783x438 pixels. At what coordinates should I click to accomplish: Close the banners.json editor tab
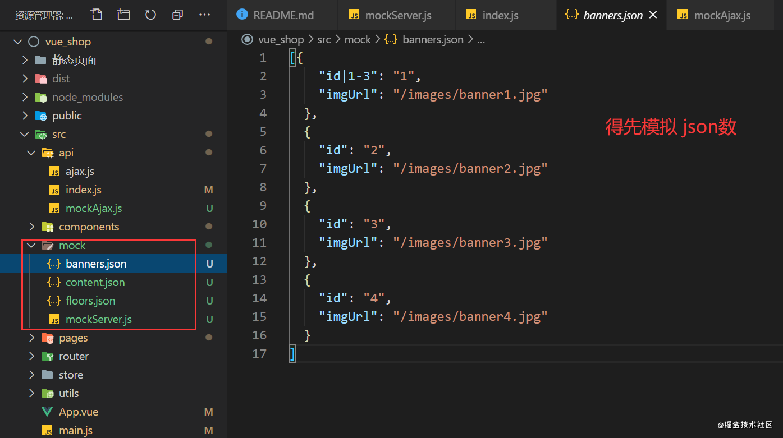(x=653, y=15)
